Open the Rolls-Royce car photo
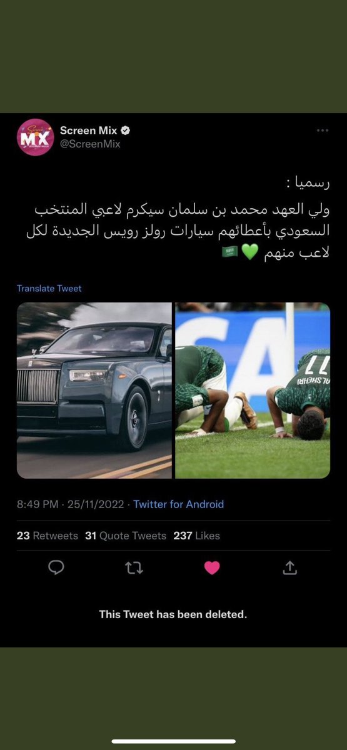Image resolution: width=347 pixels, height=750 pixels. click(x=94, y=391)
